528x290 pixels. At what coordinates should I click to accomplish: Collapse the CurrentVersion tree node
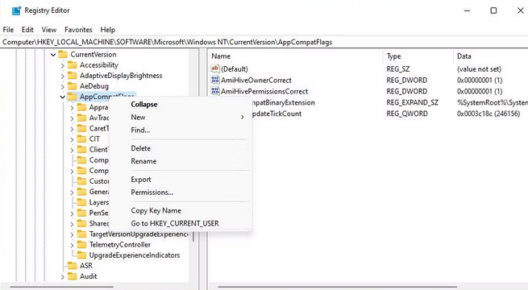point(53,55)
